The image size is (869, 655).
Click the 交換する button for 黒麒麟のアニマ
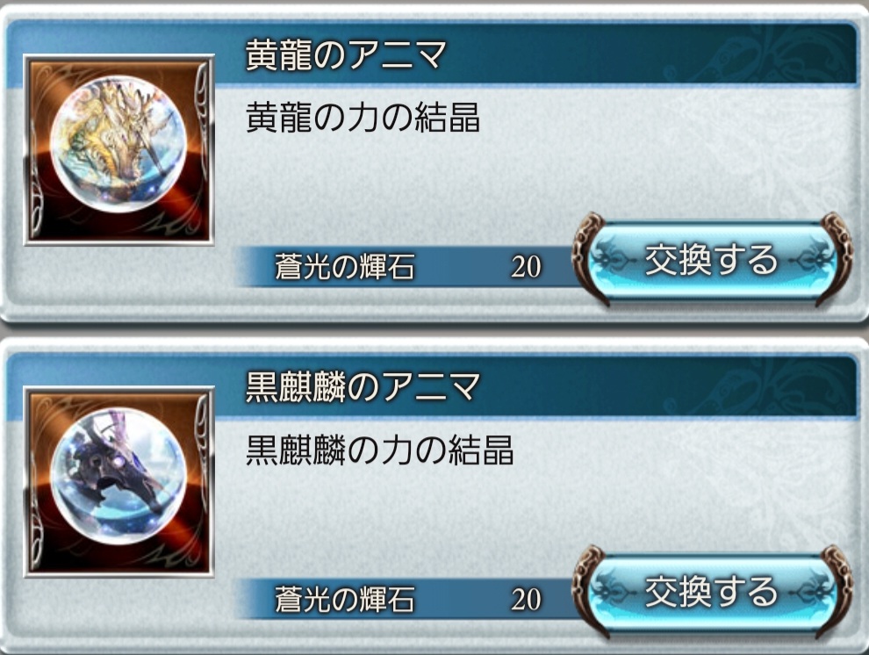[x=712, y=592]
